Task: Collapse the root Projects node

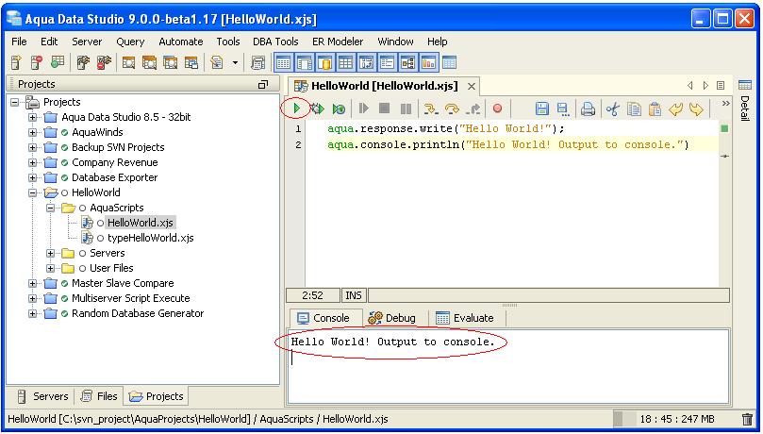Action: (14, 102)
